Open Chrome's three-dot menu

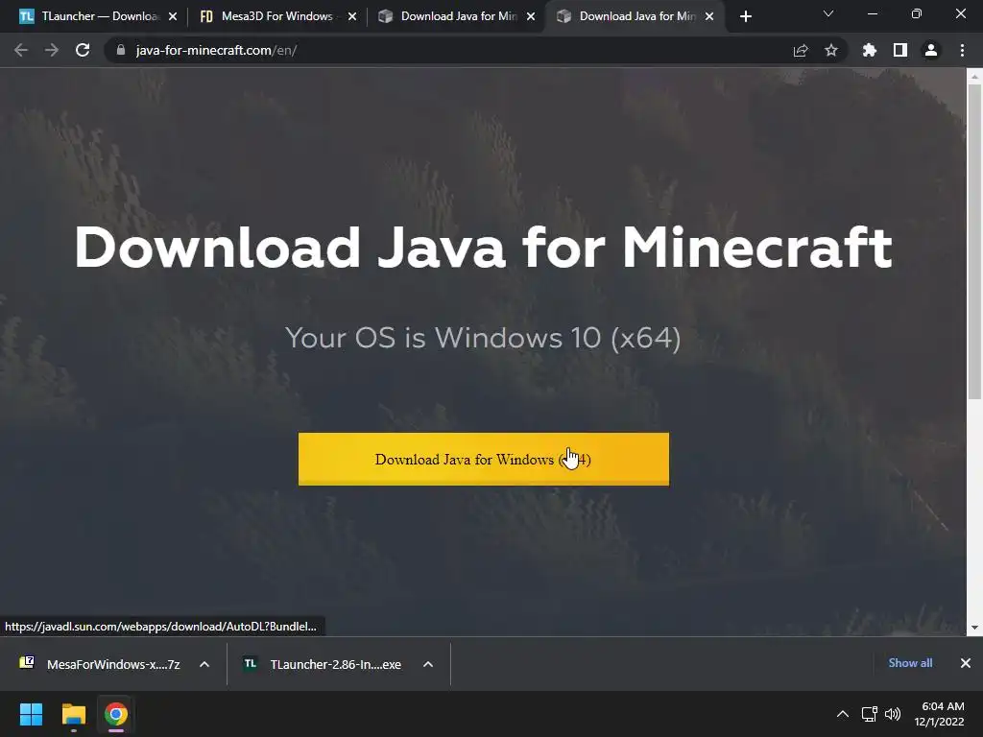pos(962,50)
